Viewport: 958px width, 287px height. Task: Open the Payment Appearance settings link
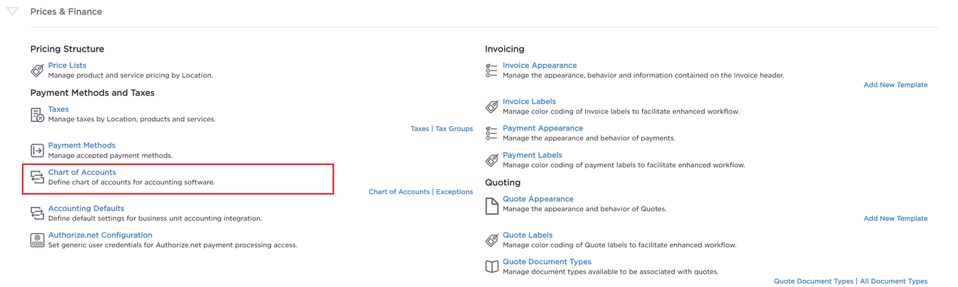543,128
